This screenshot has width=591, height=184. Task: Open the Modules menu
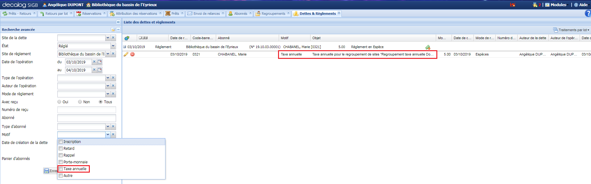click(x=556, y=5)
